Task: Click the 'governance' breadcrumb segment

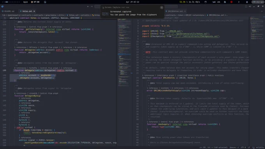Action: tap(51, 15)
